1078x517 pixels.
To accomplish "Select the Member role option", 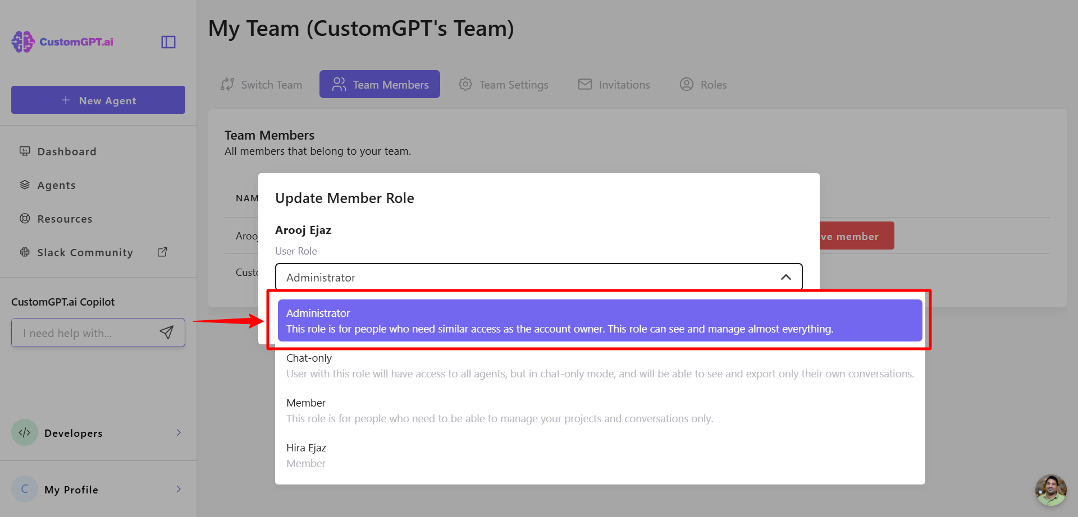I will point(600,410).
